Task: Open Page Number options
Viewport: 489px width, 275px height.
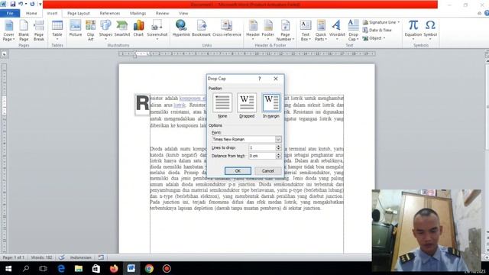Action: click(x=285, y=31)
